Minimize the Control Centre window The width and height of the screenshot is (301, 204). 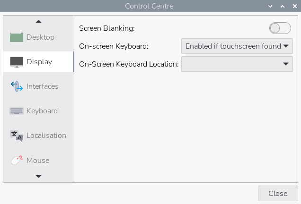point(270,6)
